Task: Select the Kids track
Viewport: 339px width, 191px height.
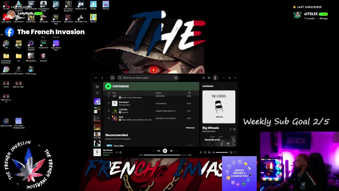Action: coord(151,118)
